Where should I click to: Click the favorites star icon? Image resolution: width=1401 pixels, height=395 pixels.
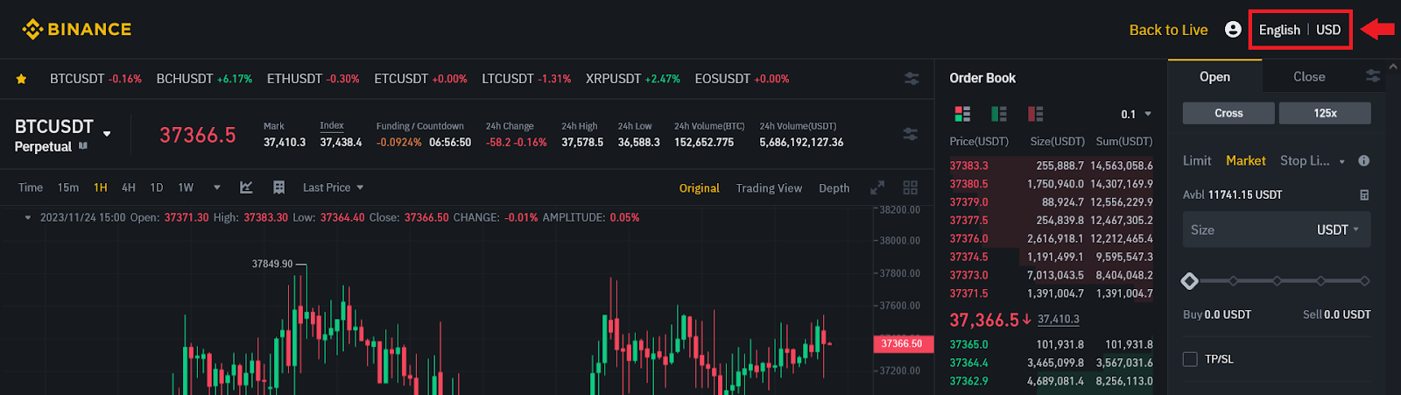point(21,79)
